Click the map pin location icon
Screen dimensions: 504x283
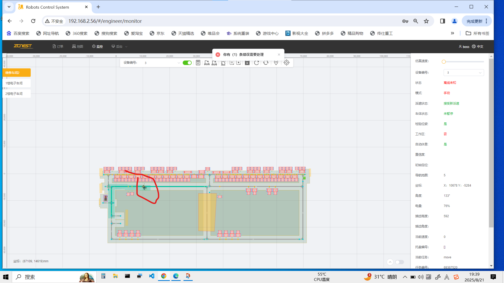pos(276,63)
